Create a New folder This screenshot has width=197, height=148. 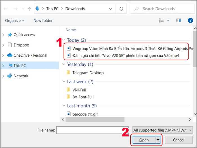tap(43, 21)
